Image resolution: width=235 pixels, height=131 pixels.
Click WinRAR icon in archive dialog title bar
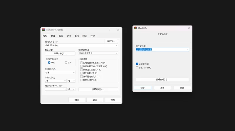pyautogui.click(x=43, y=30)
